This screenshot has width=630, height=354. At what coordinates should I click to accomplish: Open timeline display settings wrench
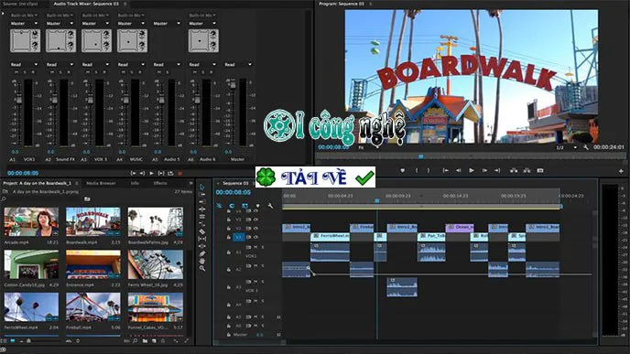click(x=270, y=206)
